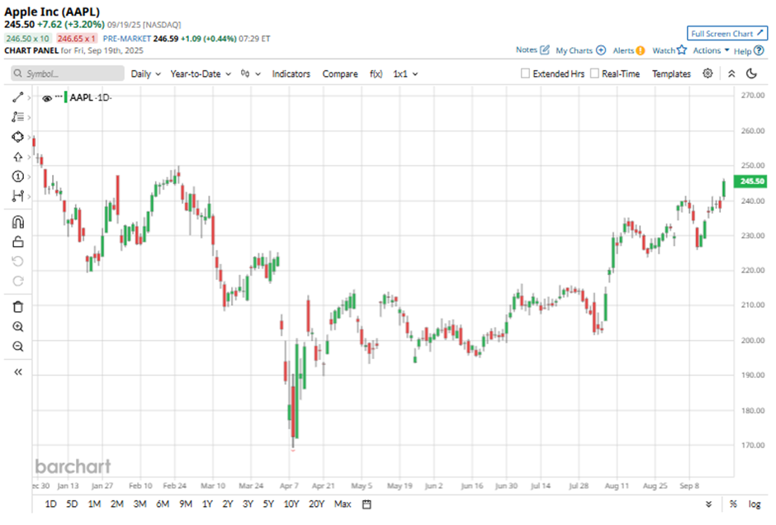
Task: Click the lock drawings icon
Action: [x=18, y=241]
